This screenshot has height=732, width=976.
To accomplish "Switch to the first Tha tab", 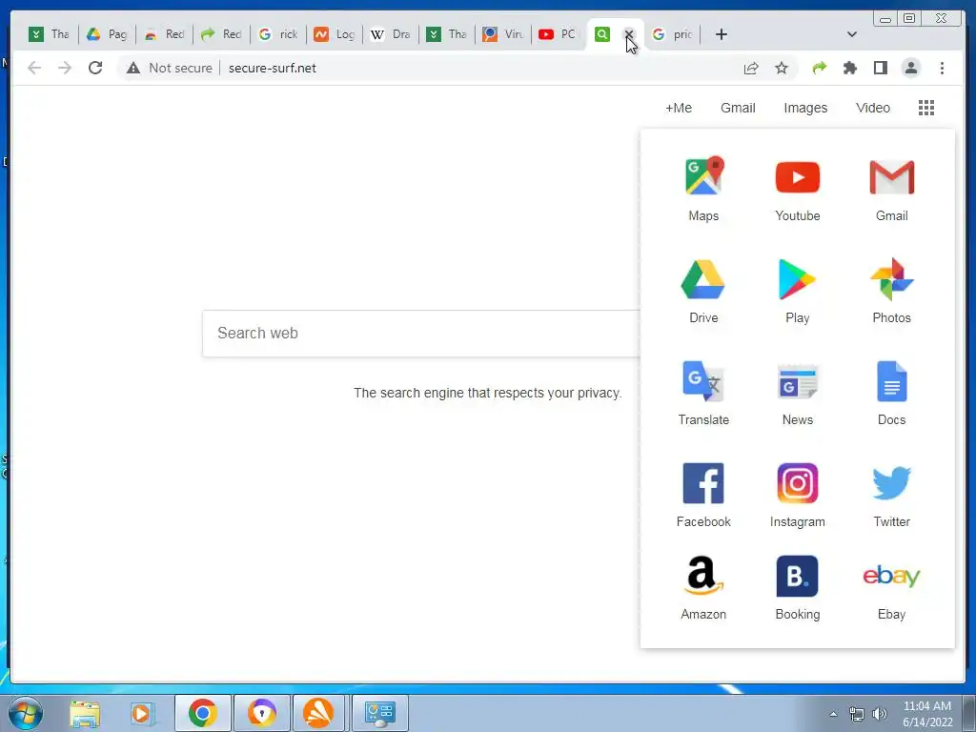I will click(x=50, y=34).
